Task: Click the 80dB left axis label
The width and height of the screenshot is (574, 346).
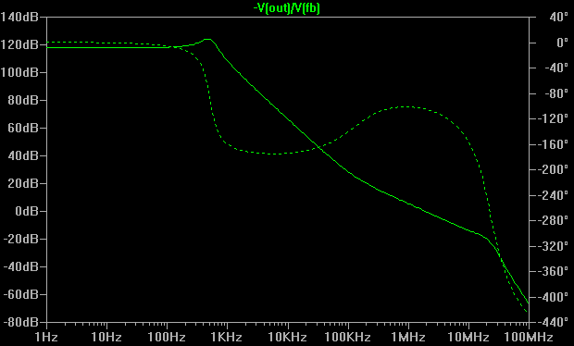Action: pos(23,100)
